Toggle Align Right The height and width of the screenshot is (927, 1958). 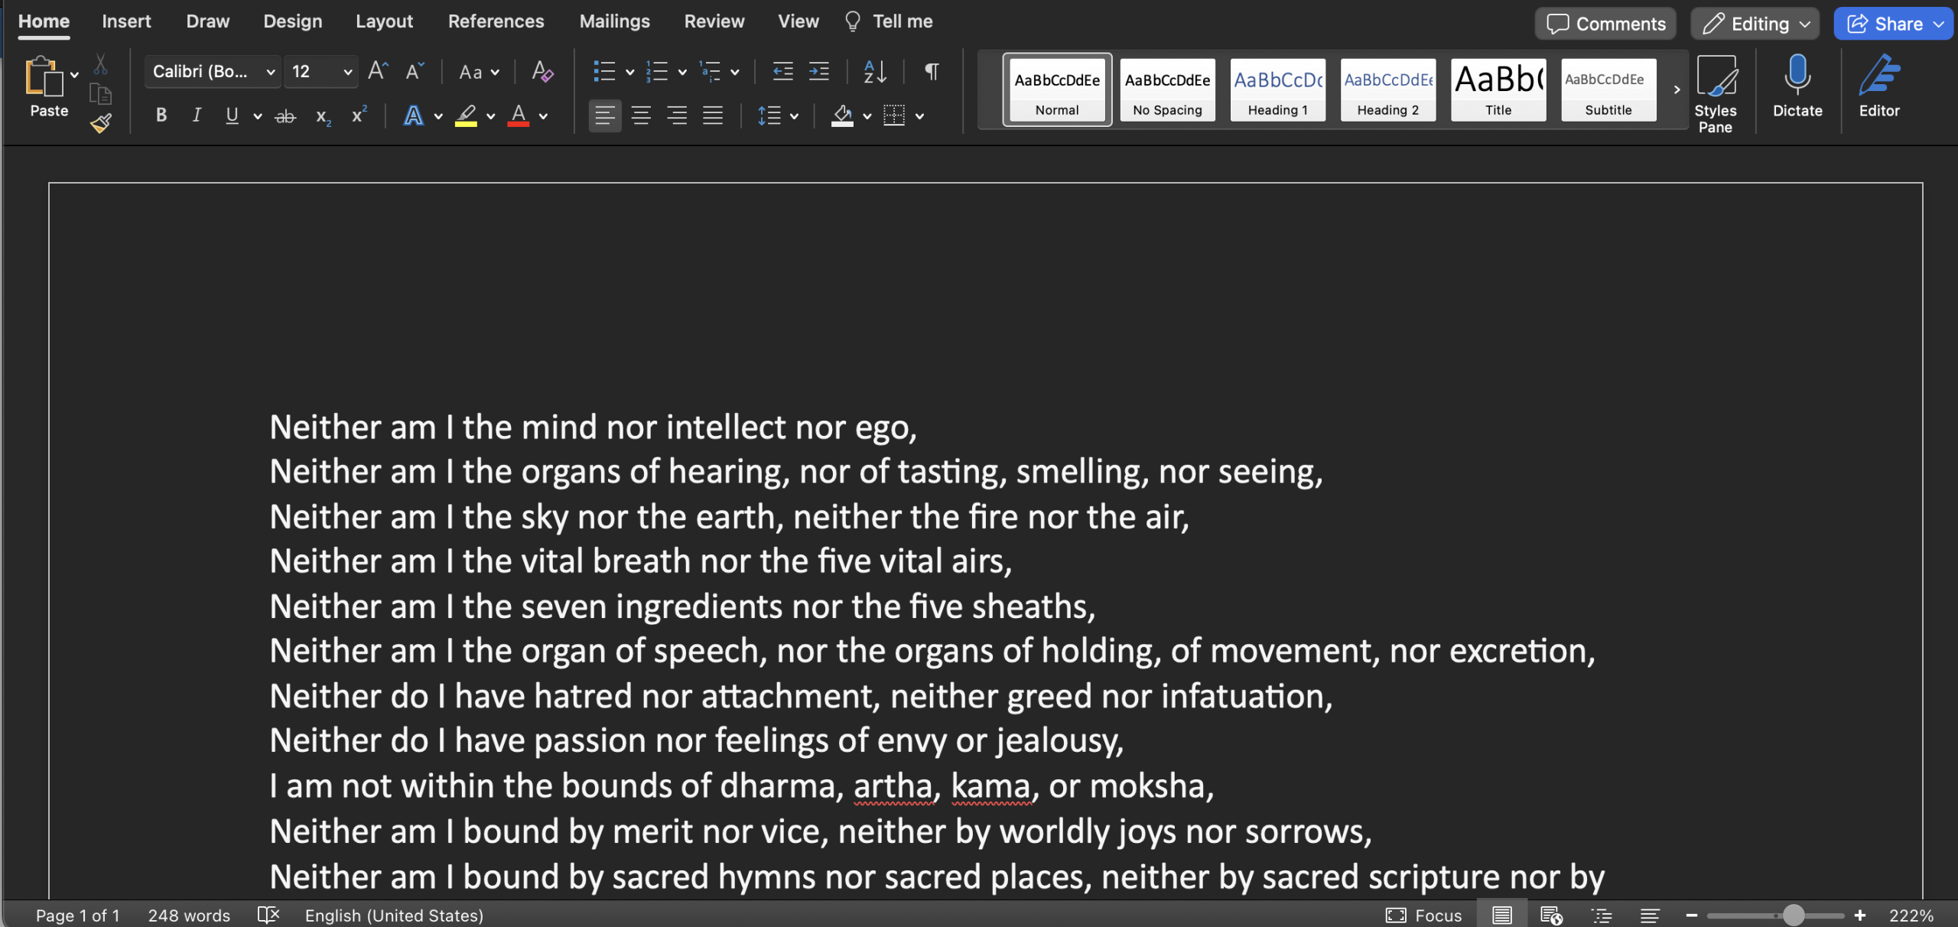tap(677, 115)
